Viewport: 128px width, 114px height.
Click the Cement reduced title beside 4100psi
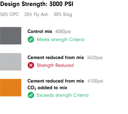pyautogui.click(x=56, y=81)
